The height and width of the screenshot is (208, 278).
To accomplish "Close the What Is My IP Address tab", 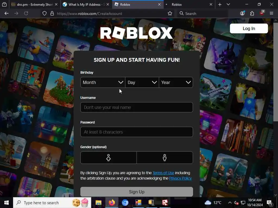I will pos(108,5).
